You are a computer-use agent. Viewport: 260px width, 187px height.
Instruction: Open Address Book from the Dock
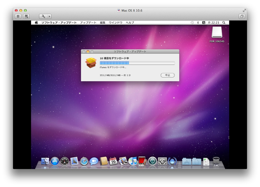104,161
